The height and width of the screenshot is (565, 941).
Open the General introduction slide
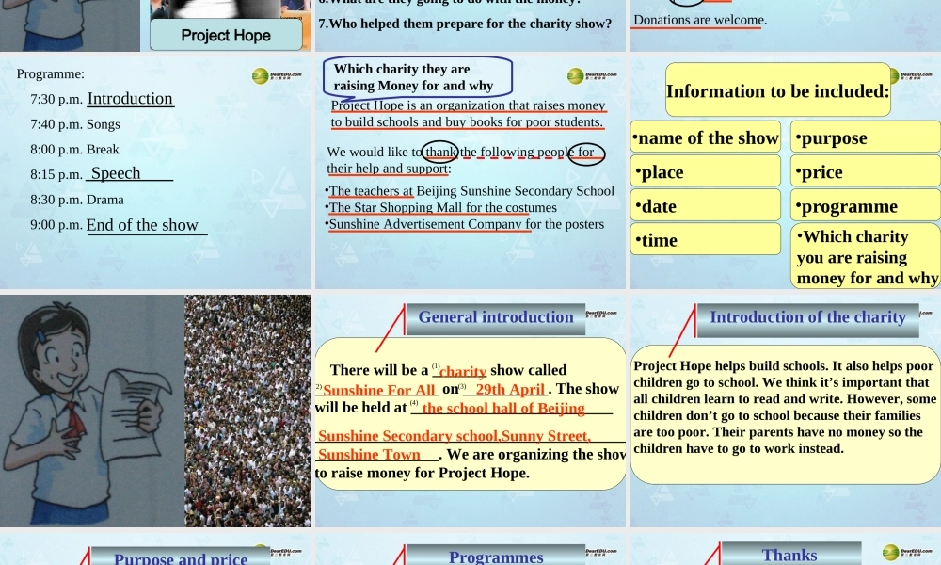coord(470,411)
